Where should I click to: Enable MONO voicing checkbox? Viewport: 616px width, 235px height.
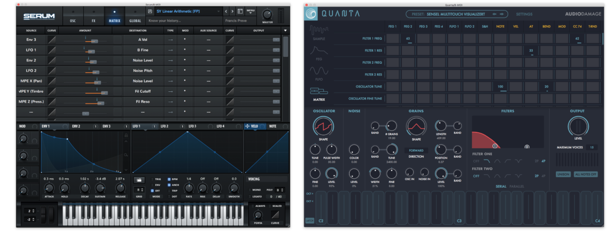(249, 189)
